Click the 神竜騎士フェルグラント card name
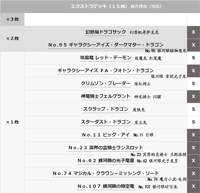 (x=106, y=96)
